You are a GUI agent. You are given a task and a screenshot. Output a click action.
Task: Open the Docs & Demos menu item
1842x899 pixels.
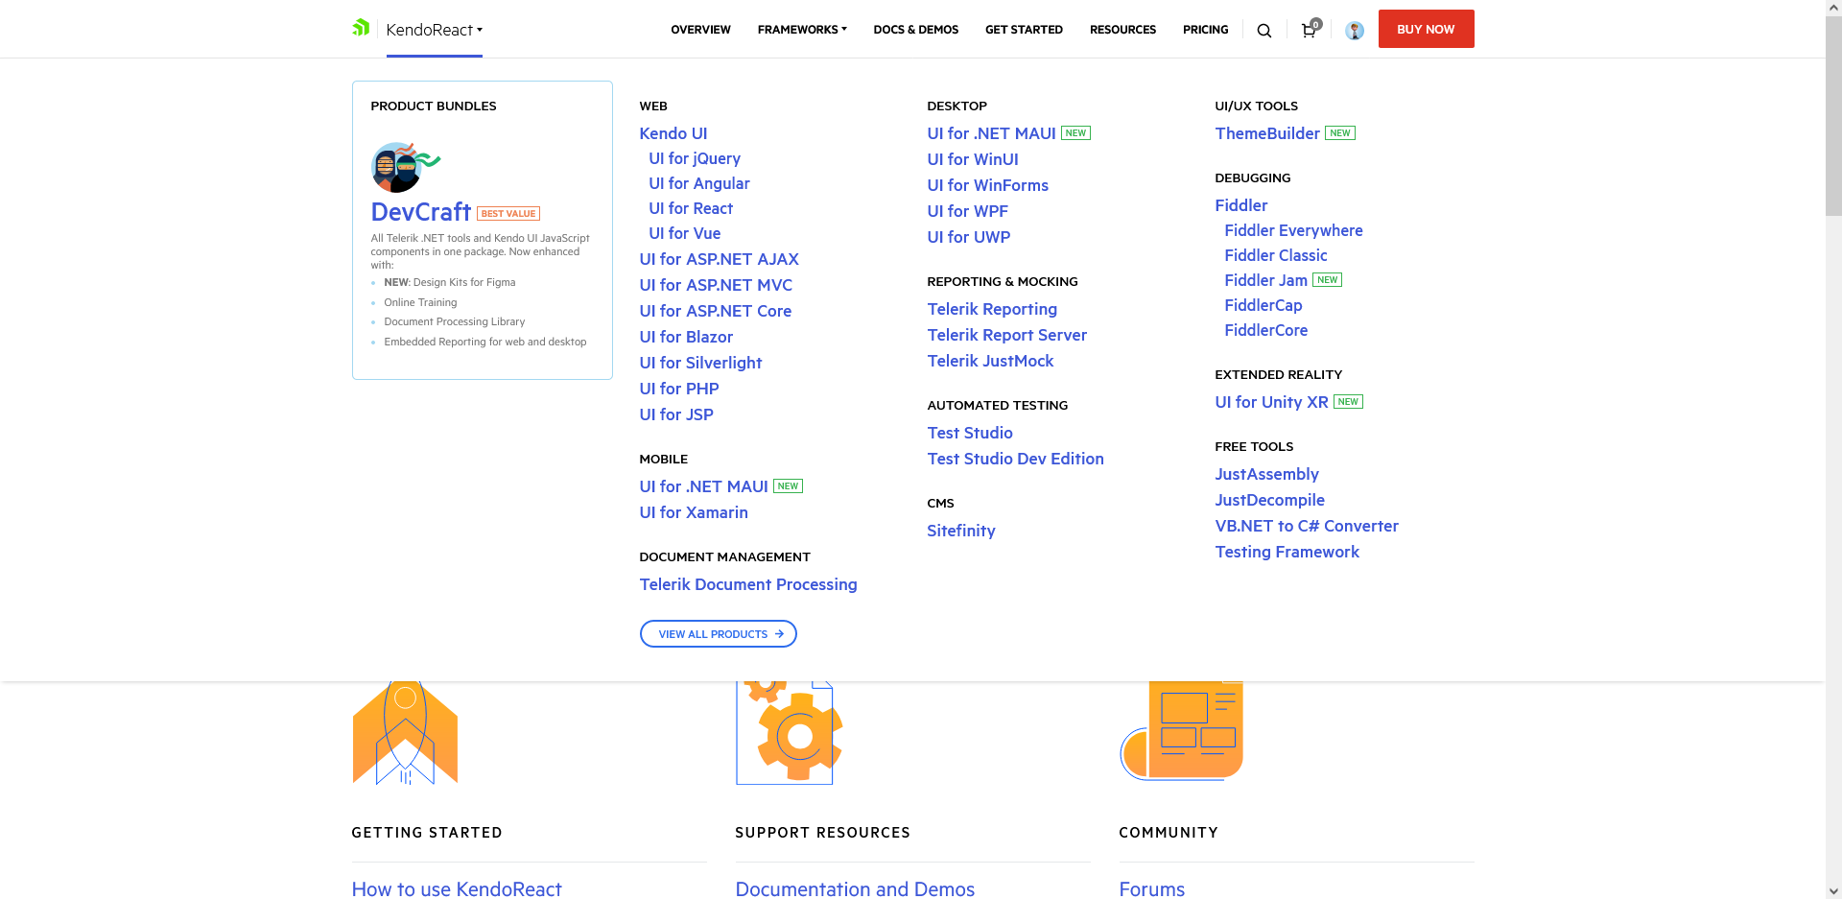pos(915,30)
